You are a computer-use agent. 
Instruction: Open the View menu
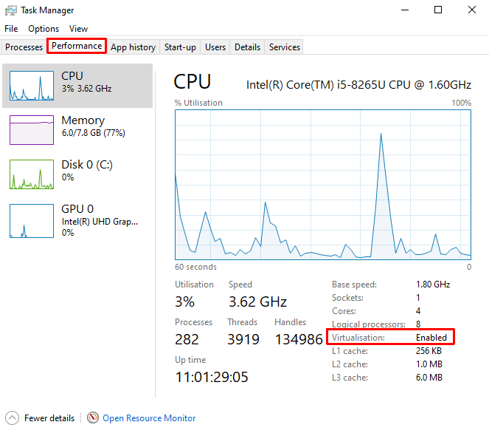pyautogui.click(x=78, y=29)
